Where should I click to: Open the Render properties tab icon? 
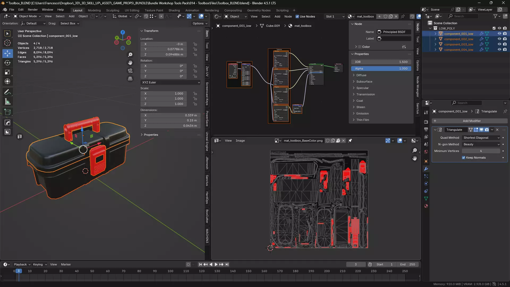coord(426,122)
